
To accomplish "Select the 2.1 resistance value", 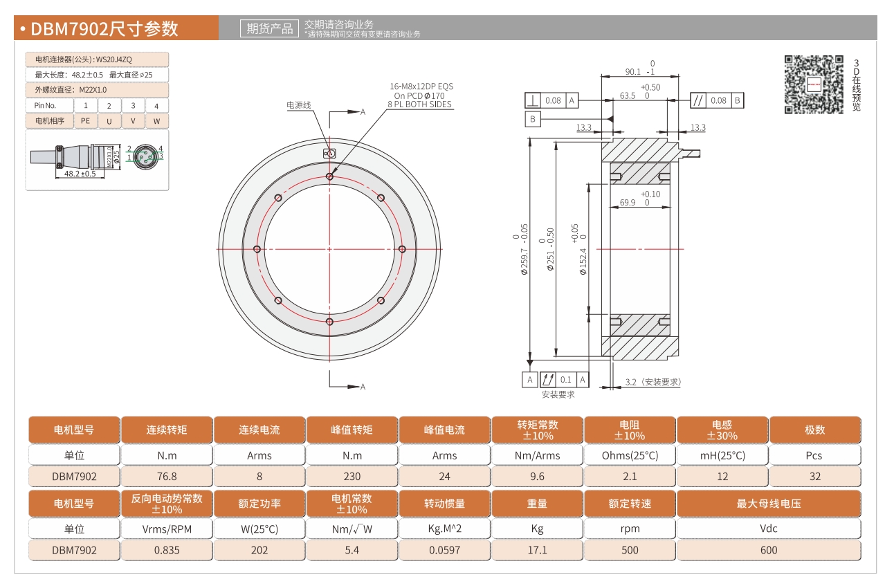I will (x=630, y=476).
